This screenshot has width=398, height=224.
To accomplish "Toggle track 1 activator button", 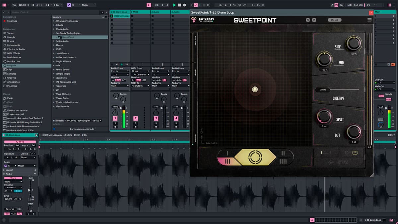I will click(115, 118).
